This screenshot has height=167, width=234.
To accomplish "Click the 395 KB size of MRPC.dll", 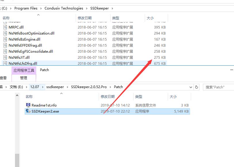I will 160,27.
